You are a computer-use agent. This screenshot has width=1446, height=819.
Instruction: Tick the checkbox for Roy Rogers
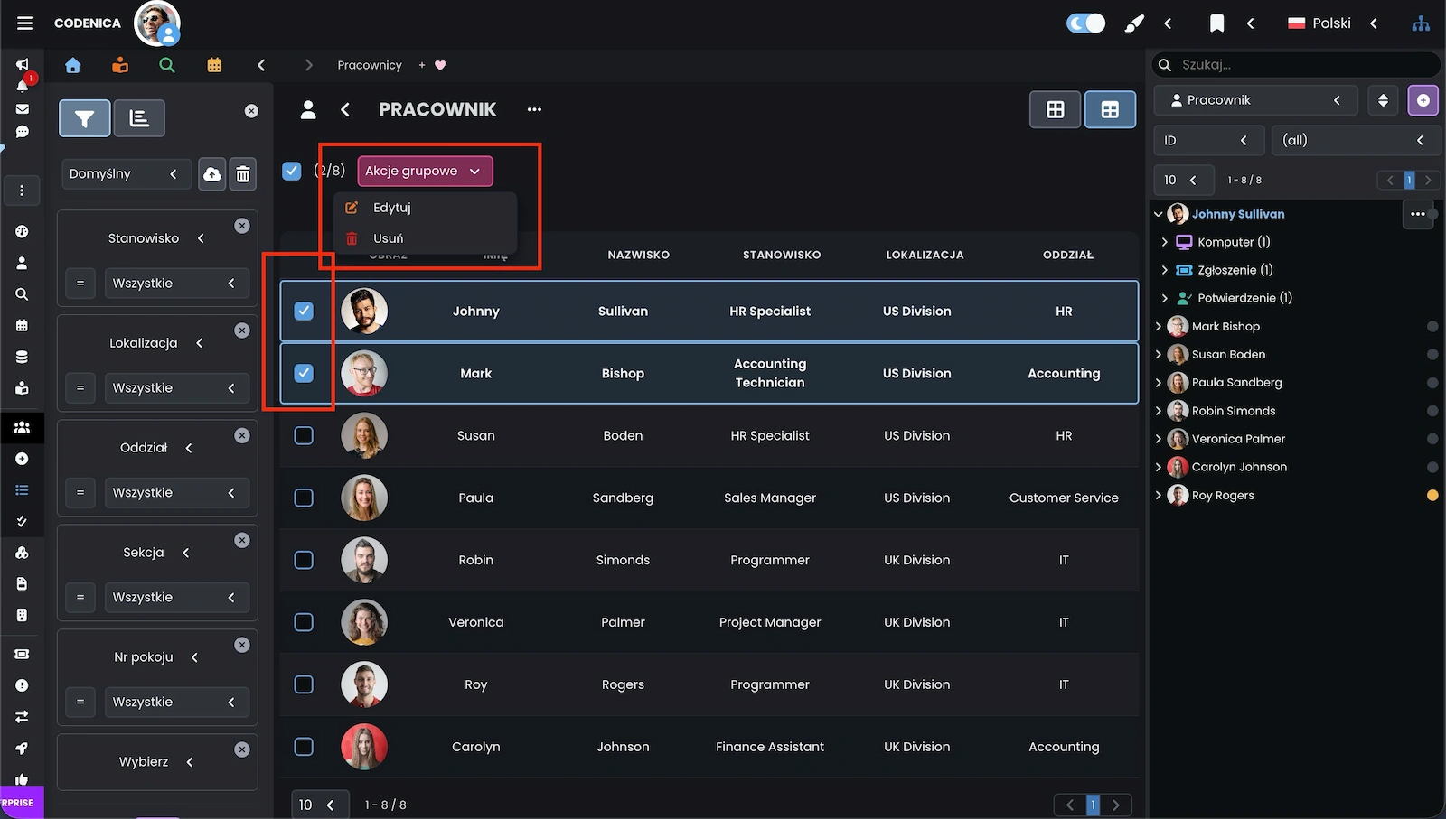coord(304,684)
